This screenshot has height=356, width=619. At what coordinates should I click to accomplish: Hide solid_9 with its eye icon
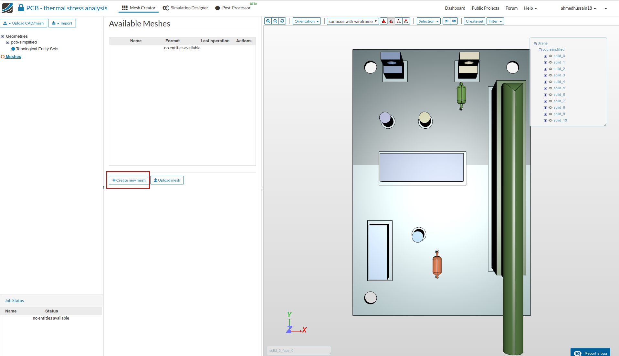[x=551, y=114]
